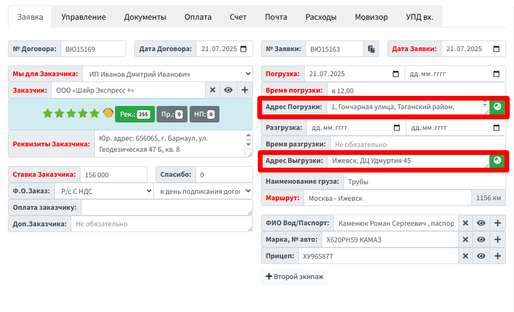Click the copy icon beside № Заявки
514x312 pixels.
click(371, 49)
